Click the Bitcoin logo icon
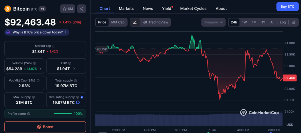This screenshot has height=133, width=301. click(8, 9)
